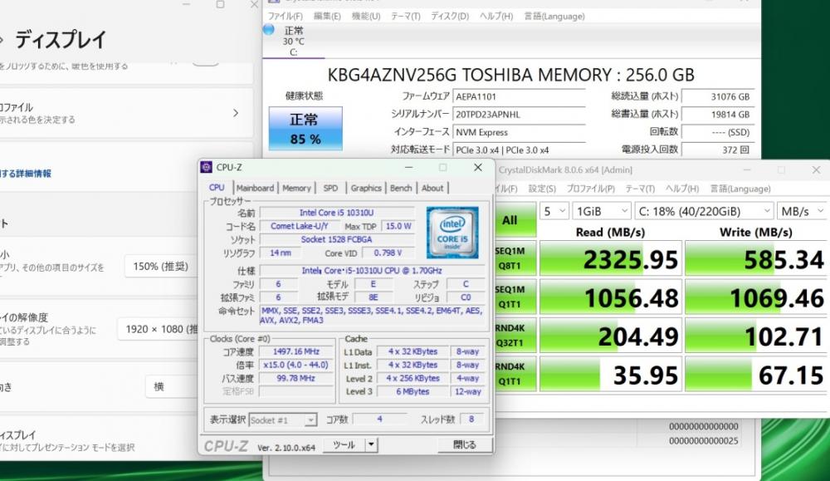Screen dimensions: 830x481
Task: Open the 1GiB test size dropdown
Action: click(602, 211)
